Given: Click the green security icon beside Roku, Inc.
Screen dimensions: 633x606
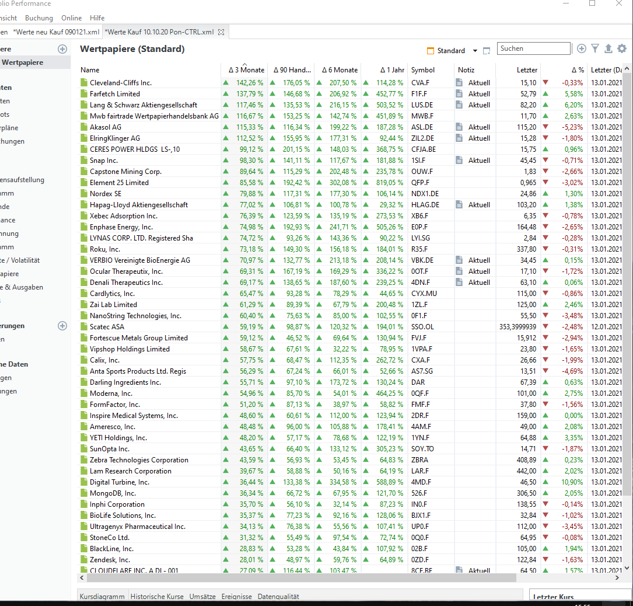Looking at the screenshot, I should pos(84,249).
